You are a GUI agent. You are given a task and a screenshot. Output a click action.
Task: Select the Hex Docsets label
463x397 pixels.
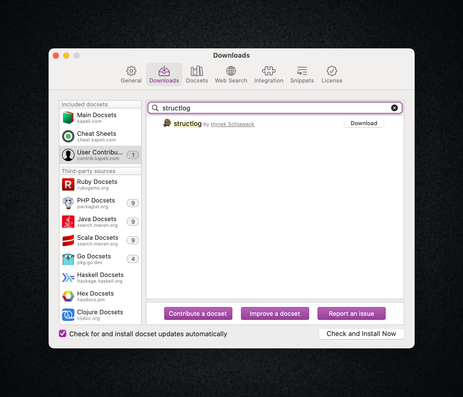[x=95, y=293]
